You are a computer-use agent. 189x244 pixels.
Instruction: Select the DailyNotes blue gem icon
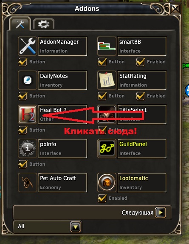[28, 80]
